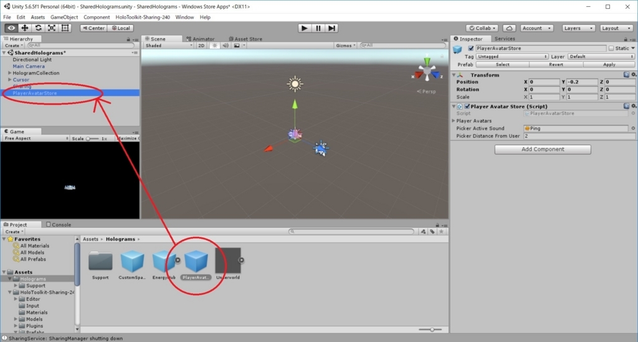This screenshot has height=342, width=638.
Task: Open Player Avatar Store script help icon
Action: (626, 106)
